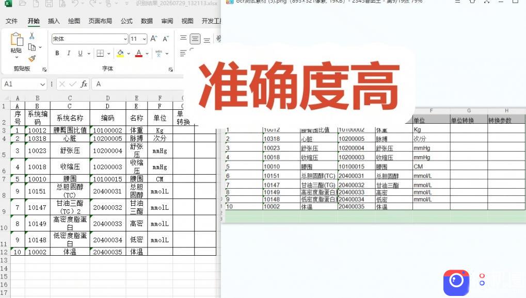Click the Borders grid icon
Image resolution: width=526 pixels, height=298 pixels.
pos(100,53)
